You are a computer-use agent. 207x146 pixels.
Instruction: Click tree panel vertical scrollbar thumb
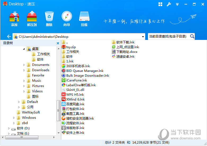[x=58, y=111]
